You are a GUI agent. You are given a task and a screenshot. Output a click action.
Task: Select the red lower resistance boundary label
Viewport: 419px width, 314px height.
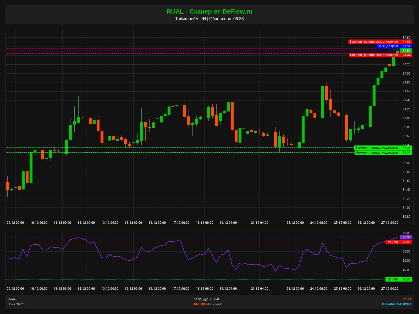[374, 55]
